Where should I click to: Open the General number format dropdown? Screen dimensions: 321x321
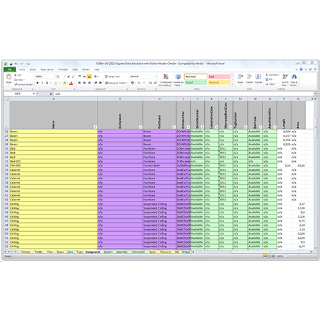click(156, 76)
